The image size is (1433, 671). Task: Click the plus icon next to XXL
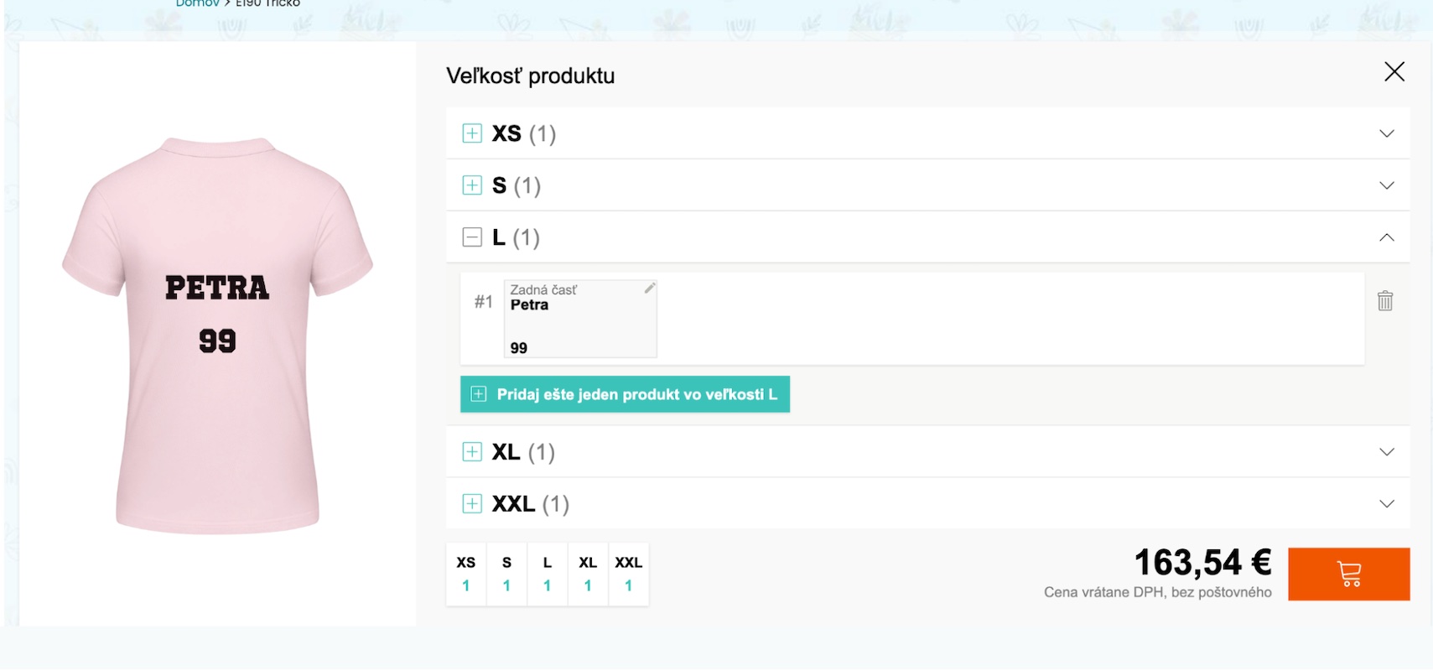472,504
